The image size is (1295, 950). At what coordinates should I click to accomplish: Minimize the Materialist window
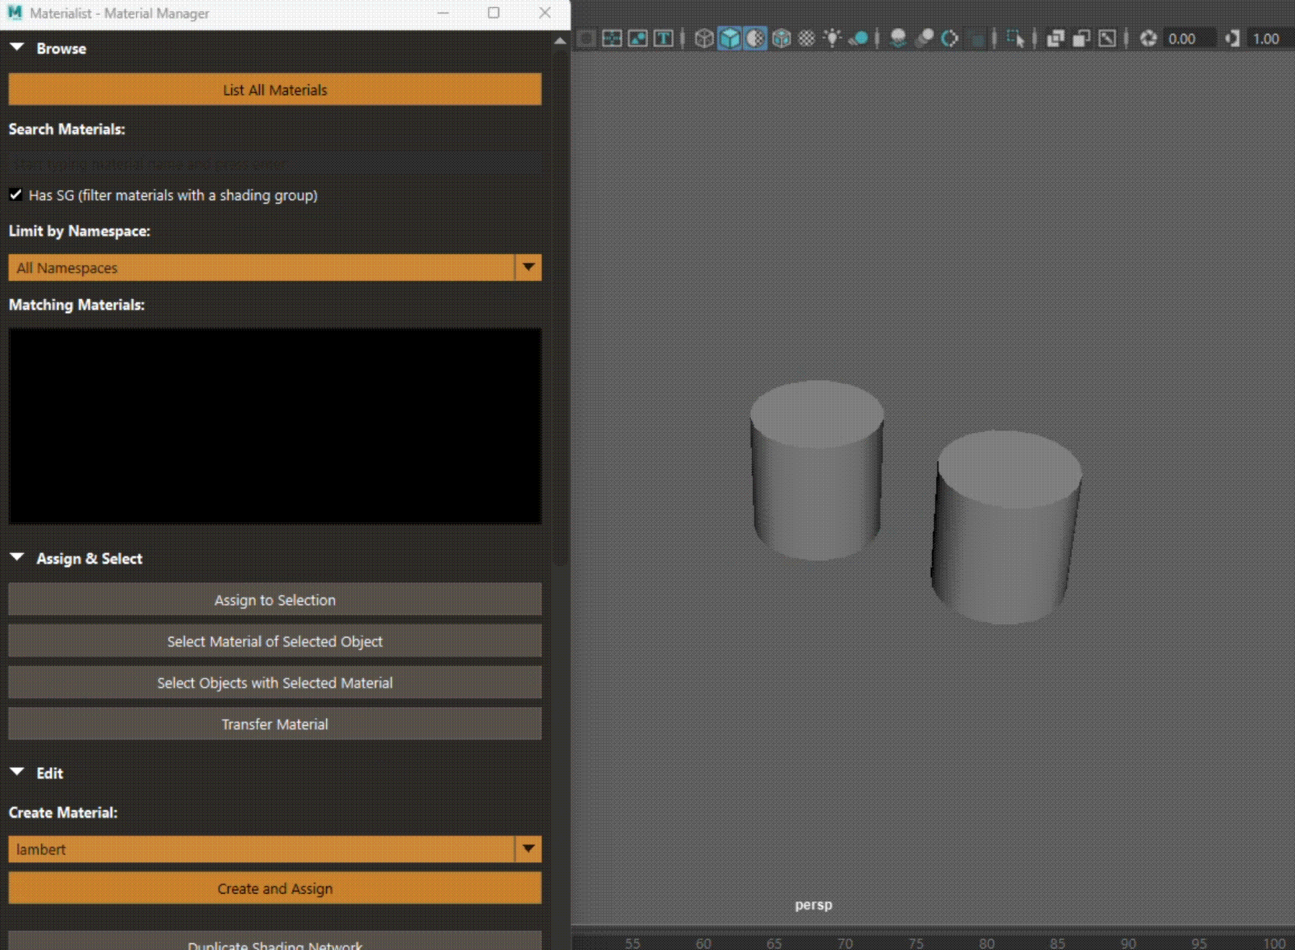click(443, 13)
